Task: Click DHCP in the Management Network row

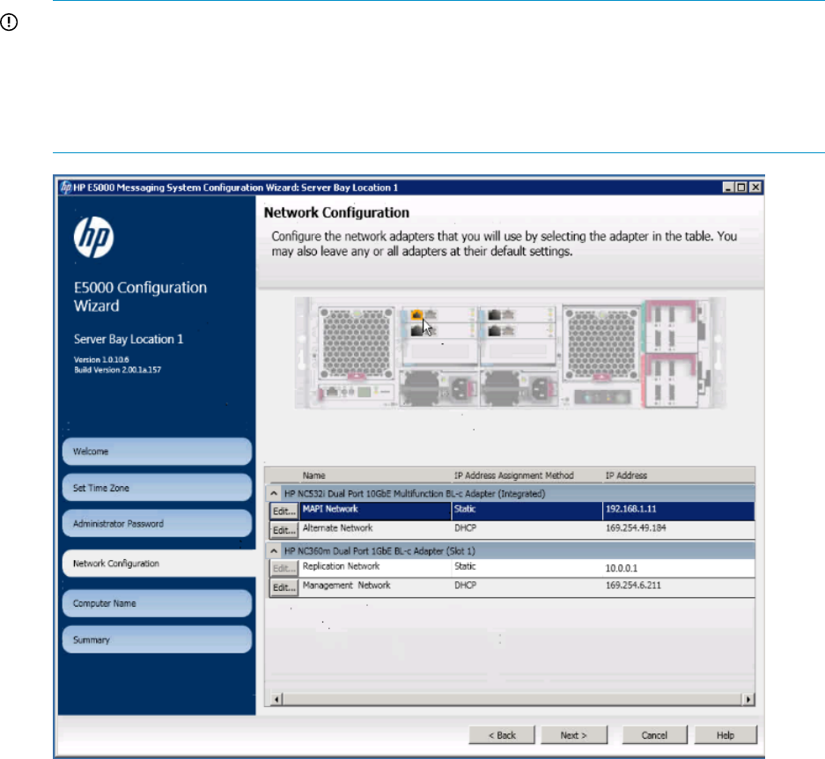Action: [x=465, y=586]
